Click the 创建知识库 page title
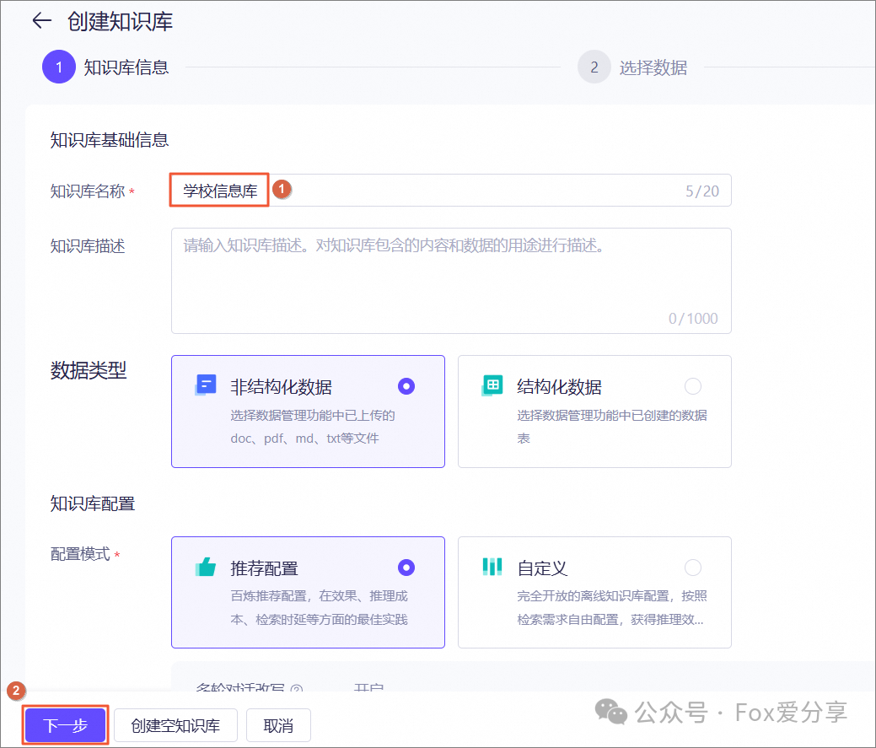Screen dimensions: 876x748 coord(120,22)
